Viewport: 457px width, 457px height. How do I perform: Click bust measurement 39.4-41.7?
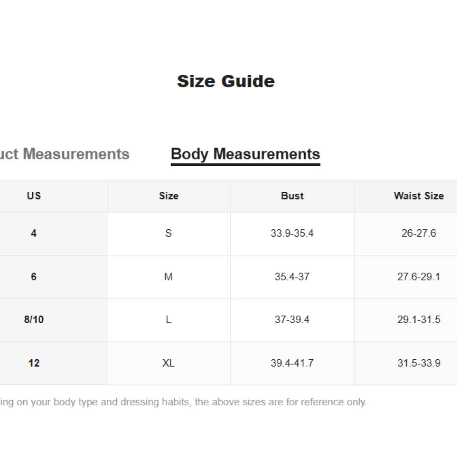(292, 363)
